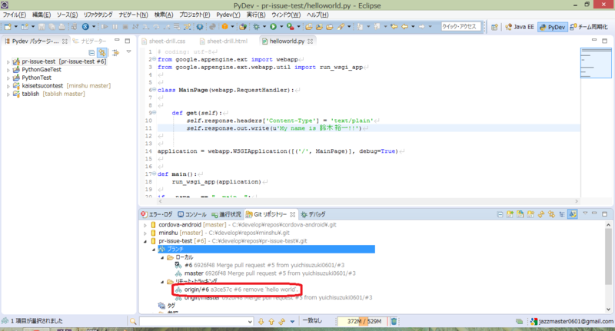615x331 pixels.
Task: Click Clone a Git repository icon
Action: pos(520,214)
